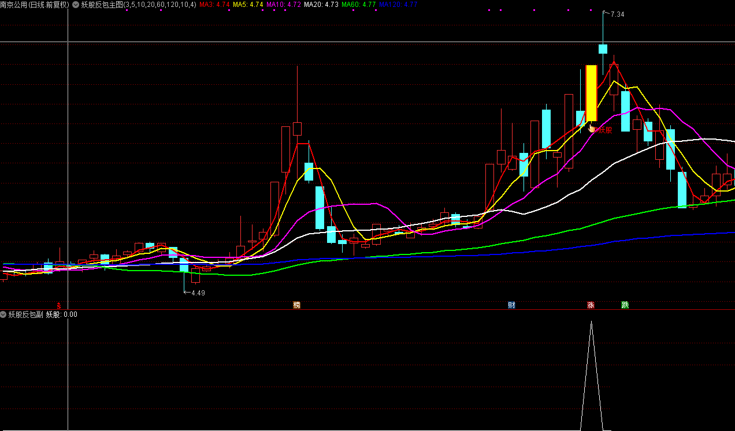This screenshot has width=735, height=431.
Task: Click the hand pointer 妖股 signal icon
Action: point(592,128)
